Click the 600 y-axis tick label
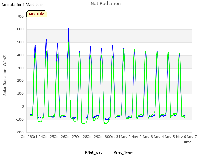The height and width of the screenshot is (159, 212). coord(20,29)
